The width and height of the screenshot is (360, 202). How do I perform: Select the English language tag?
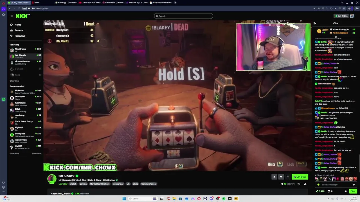point(73,184)
